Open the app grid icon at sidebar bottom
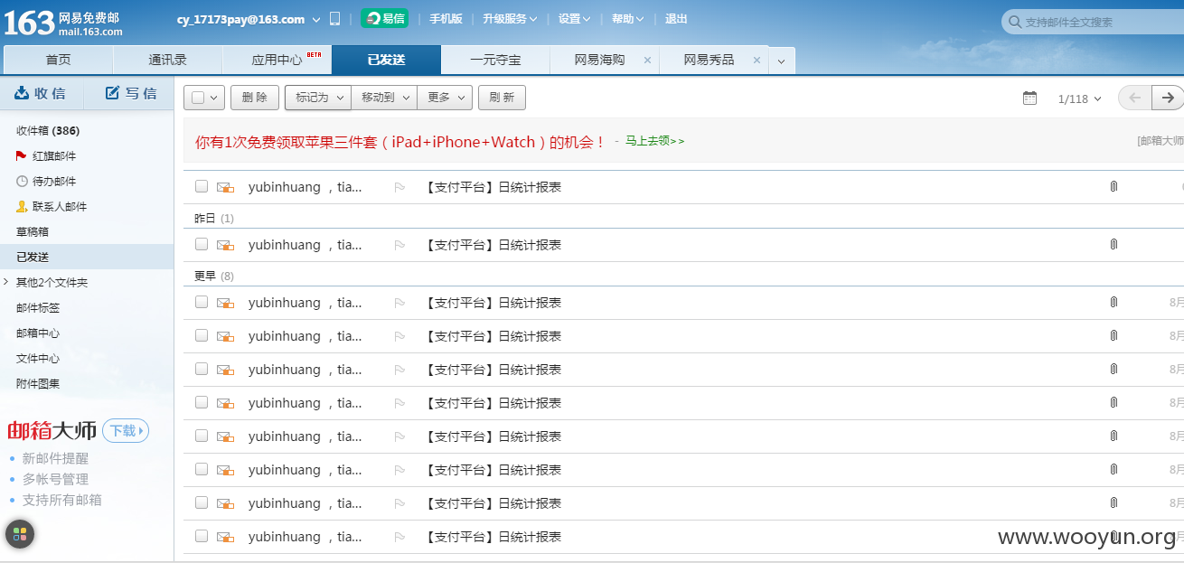 tap(20, 533)
